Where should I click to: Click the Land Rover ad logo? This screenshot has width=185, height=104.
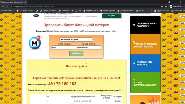36,16
